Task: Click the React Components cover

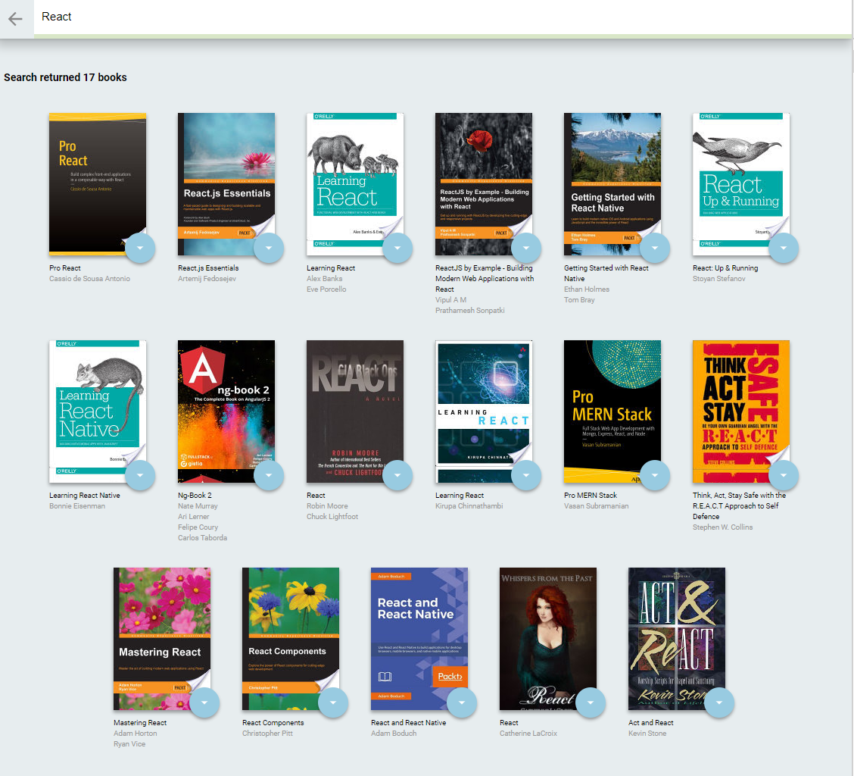Action: (290, 639)
